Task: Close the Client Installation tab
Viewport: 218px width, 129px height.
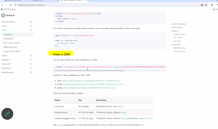Action: [85, 0]
